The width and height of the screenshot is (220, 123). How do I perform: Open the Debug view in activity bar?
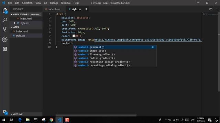pos(4,39)
